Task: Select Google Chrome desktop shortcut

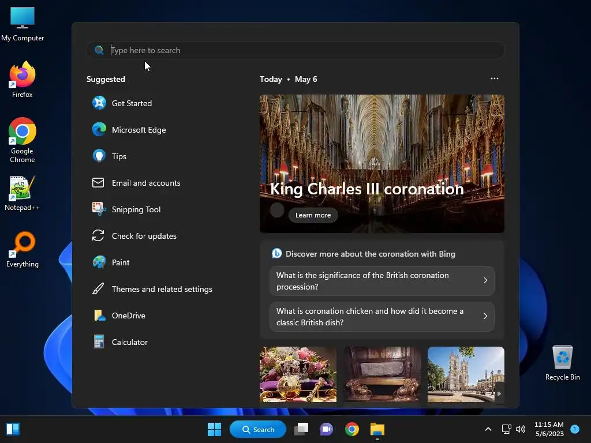Action: tap(23, 140)
